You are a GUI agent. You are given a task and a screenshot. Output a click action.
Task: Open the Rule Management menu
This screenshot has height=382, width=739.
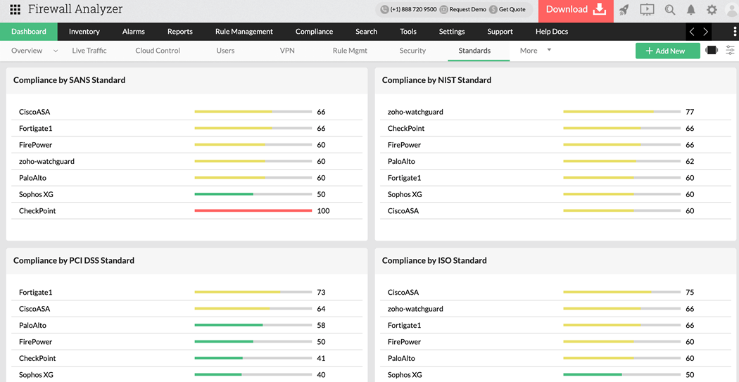pos(244,32)
